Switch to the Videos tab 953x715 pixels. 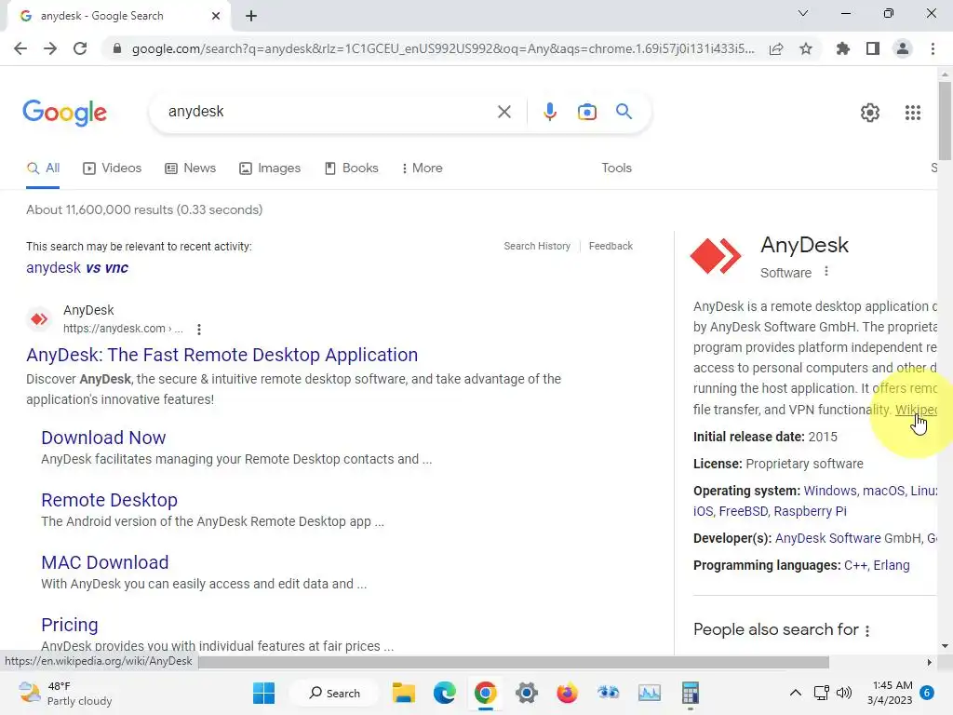pyautogui.click(x=112, y=169)
